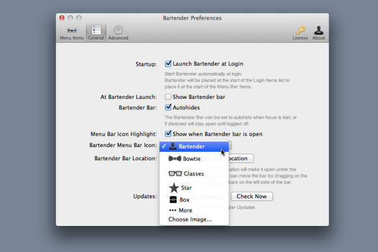The width and height of the screenshot is (378, 252).
Task: Open the Menu Items preferences tab
Action: click(x=72, y=33)
